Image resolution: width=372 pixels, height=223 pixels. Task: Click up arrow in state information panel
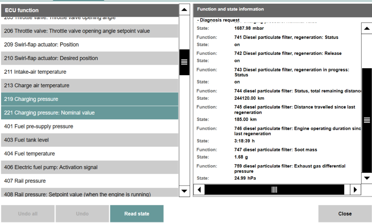tap(367, 28)
